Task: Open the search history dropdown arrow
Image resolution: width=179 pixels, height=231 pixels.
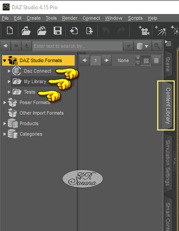Action: click(128, 46)
